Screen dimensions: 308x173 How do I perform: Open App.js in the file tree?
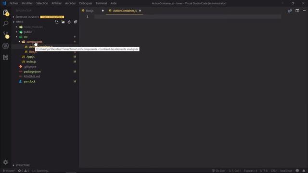[30, 57]
